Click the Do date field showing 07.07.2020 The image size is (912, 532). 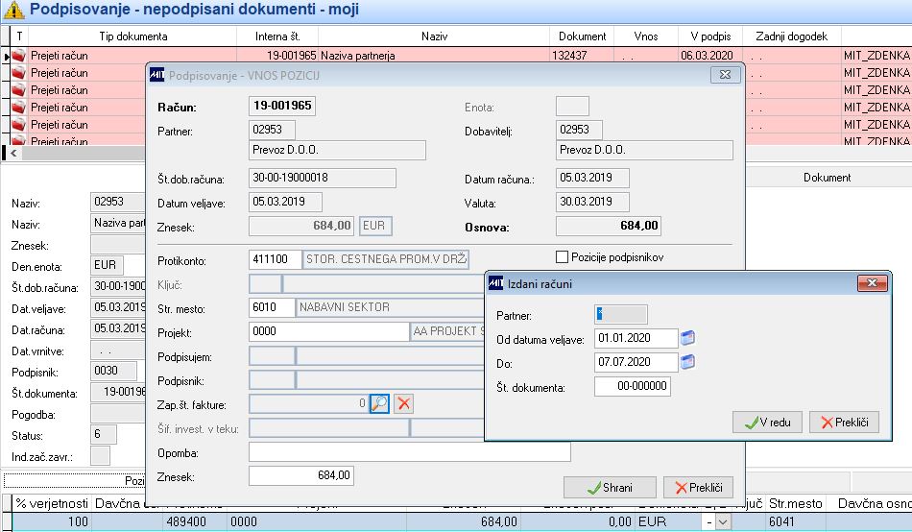636,362
